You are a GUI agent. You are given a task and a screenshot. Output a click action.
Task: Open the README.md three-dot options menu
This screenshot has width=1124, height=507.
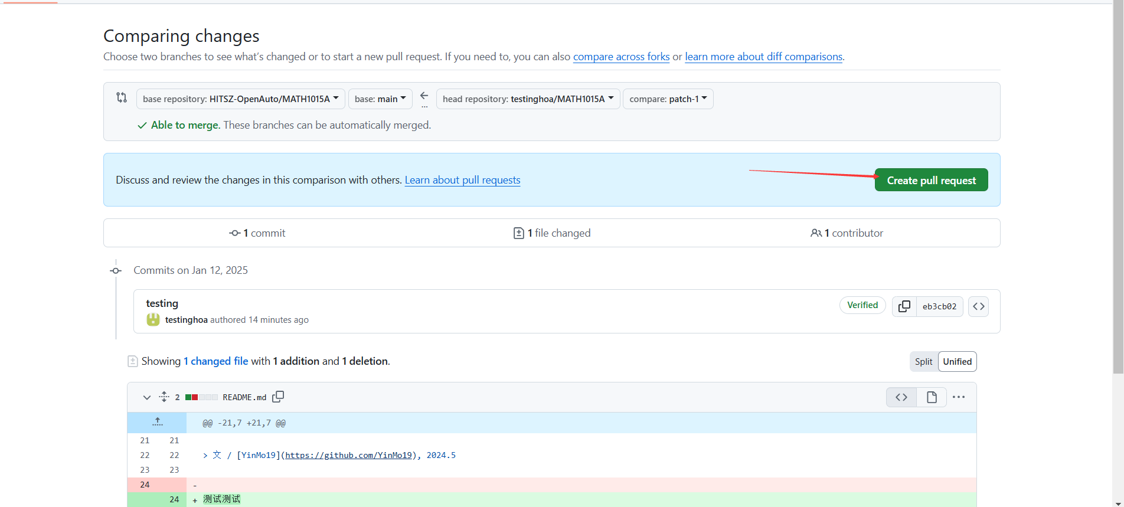pos(959,397)
